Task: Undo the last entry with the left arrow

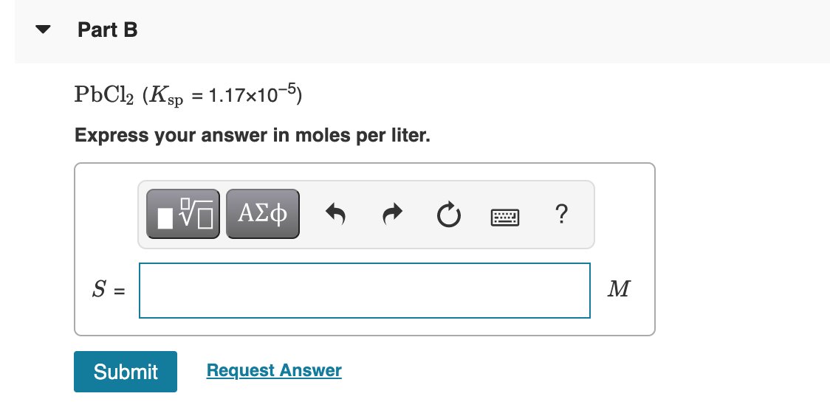Action: tap(335, 214)
